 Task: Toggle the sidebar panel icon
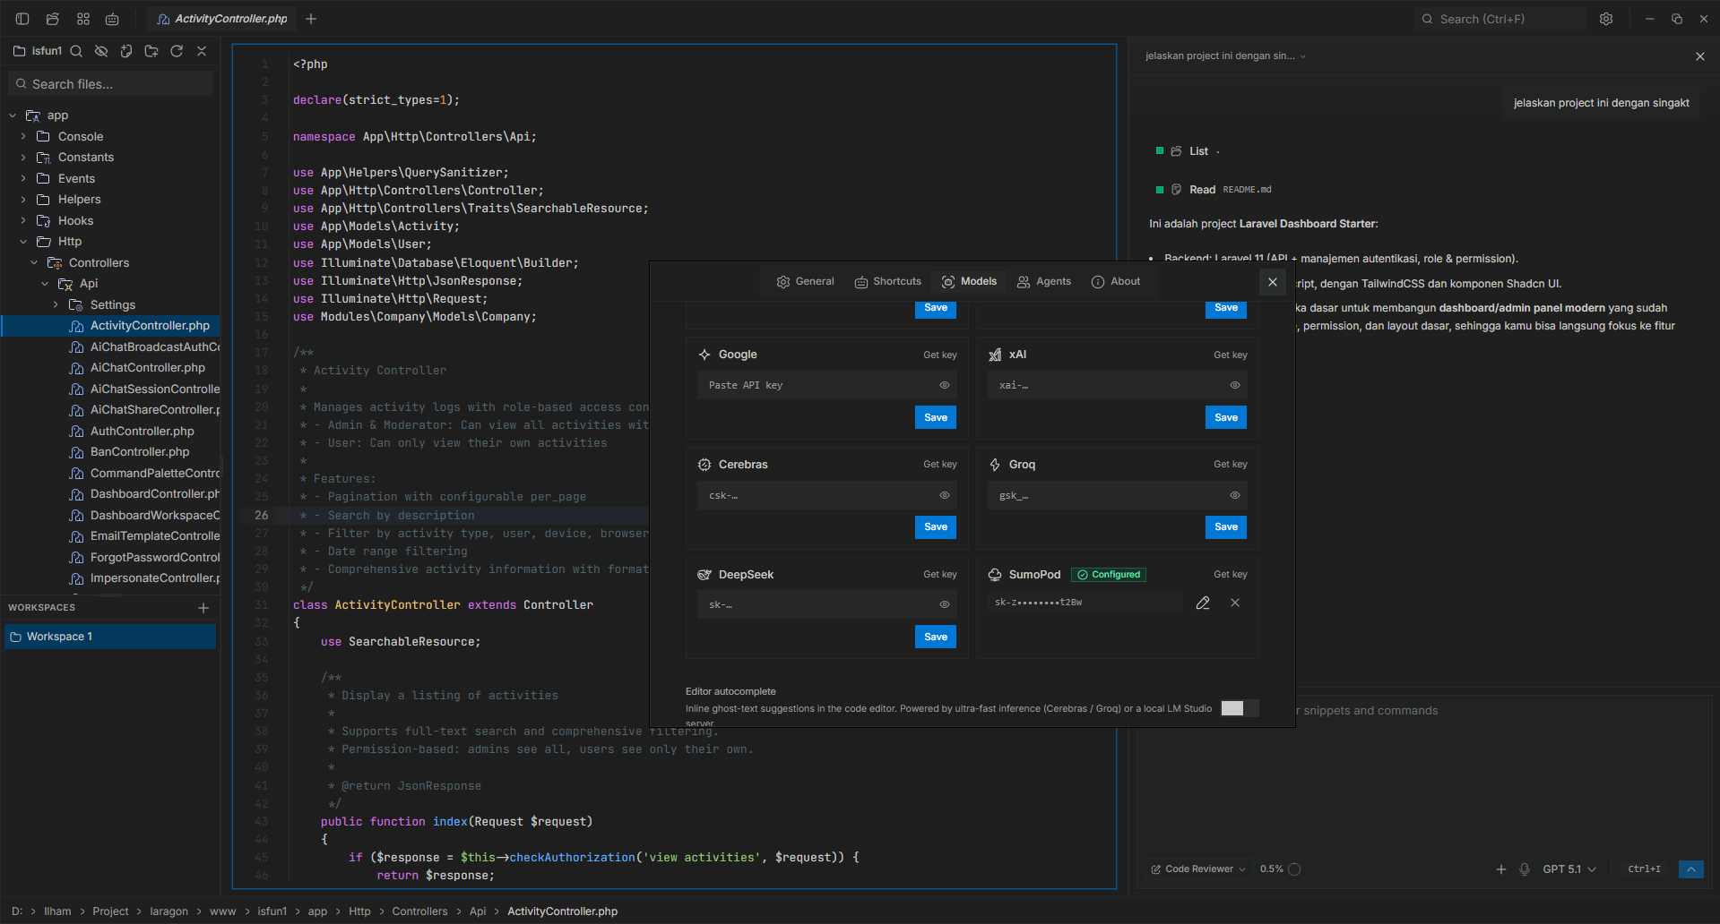click(22, 19)
